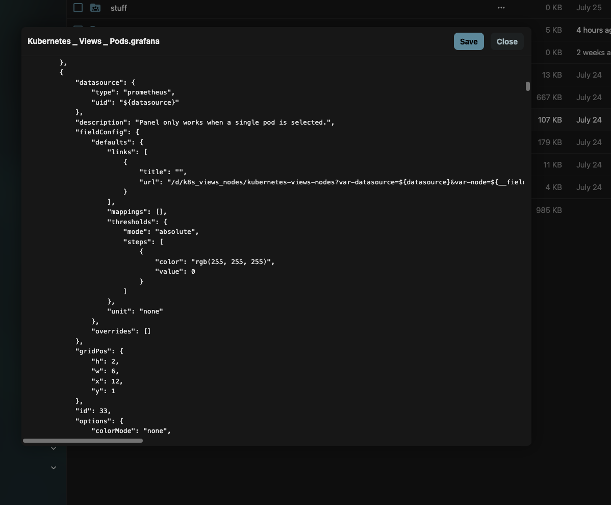Open the shared folder icon for stuff
This screenshot has width=611, height=505.
tap(95, 8)
